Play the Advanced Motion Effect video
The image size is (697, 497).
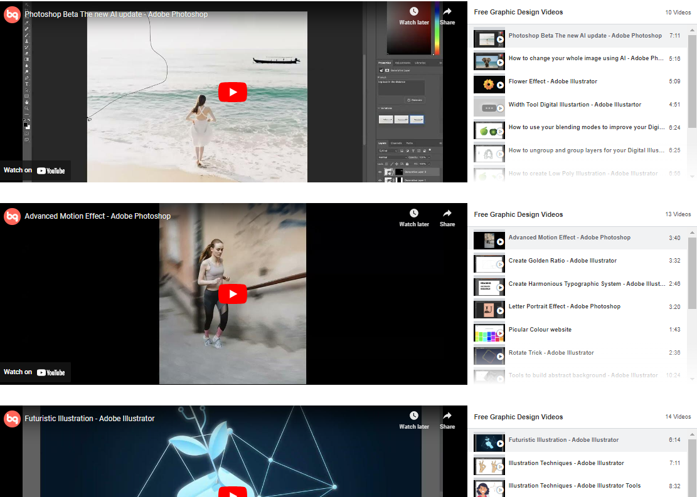(233, 294)
